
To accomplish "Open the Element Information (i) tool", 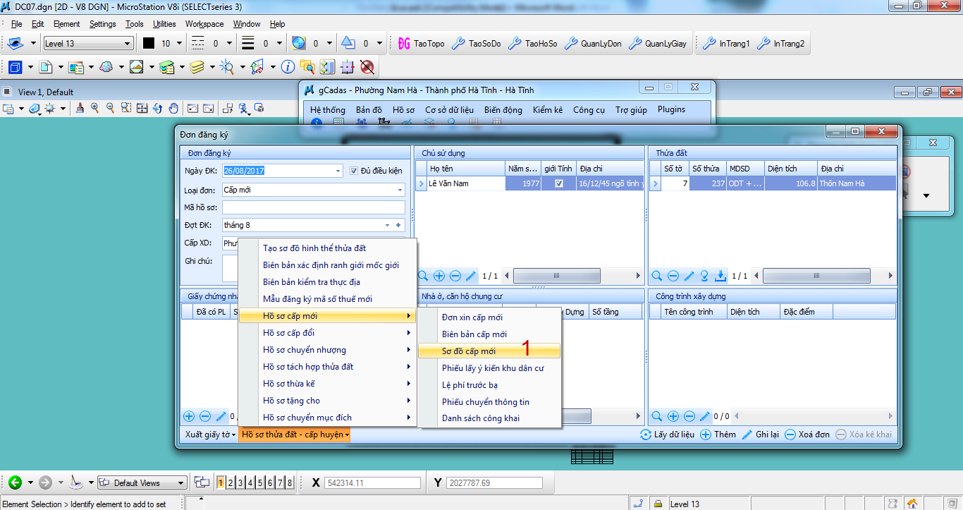I will [288, 67].
